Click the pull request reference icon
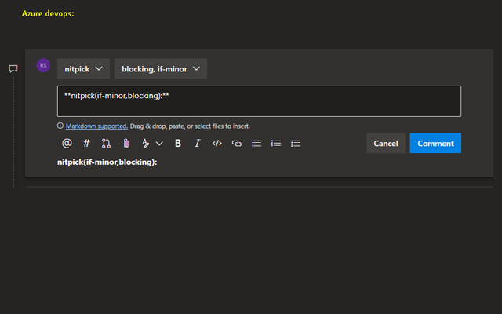The height and width of the screenshot is (314, 502). coord(106,143)
